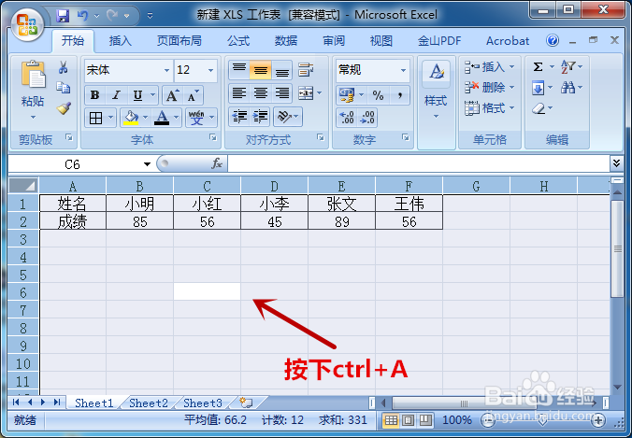Decrease the cell indent
This screenshot has height=438, width=632.
[240, 117]
